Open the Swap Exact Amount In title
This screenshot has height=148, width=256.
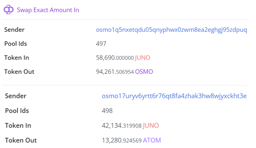pyautogui.click(x=48, y=10)
